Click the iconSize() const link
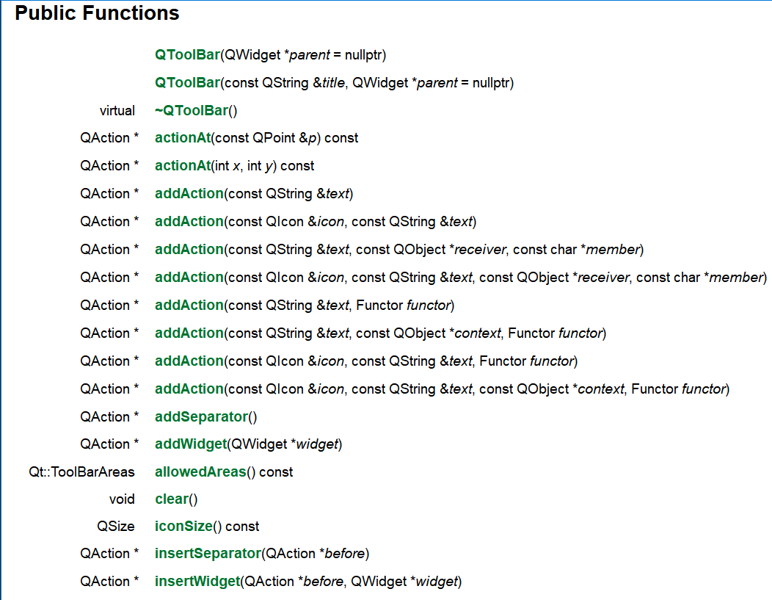This screenshot has width=772, height=600. point(183,527)
